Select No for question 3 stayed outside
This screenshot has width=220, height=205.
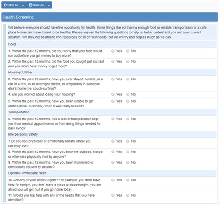128,79
